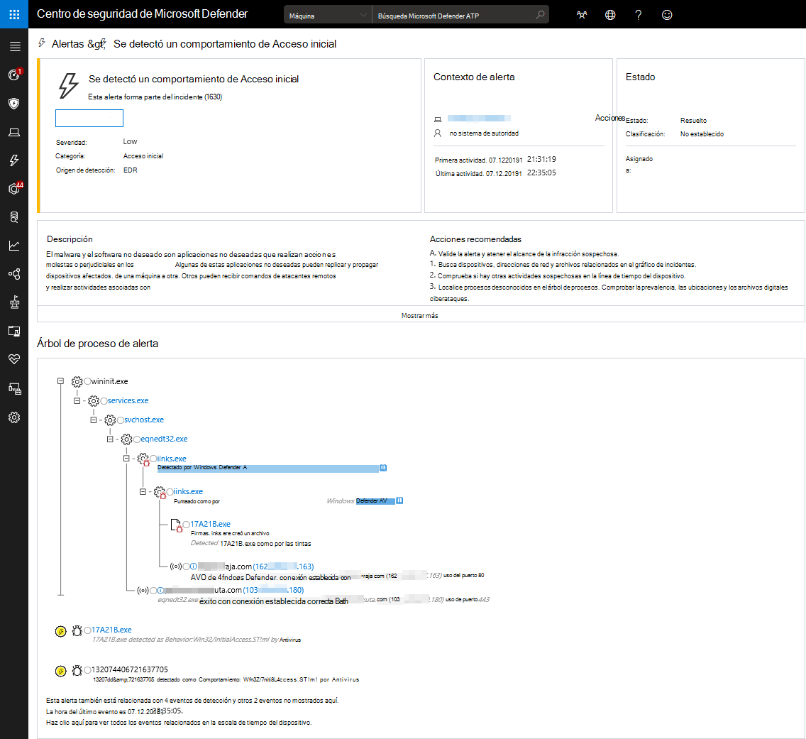This screenshot has width=806, height=739.
Task: Open the services.exe process link
Action: click(128, 400)
